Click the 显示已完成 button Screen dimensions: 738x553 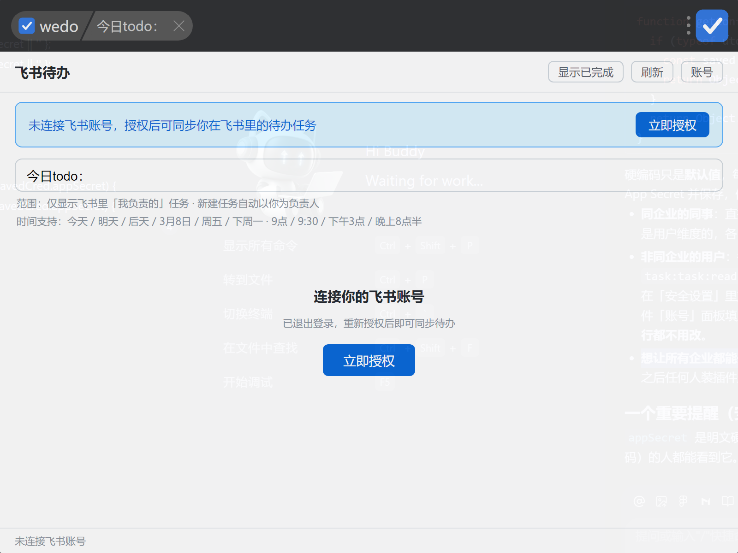click(x=586, y=72)
